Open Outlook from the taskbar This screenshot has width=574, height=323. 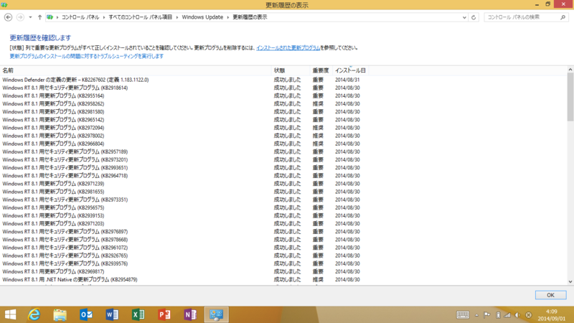point(86,314)
